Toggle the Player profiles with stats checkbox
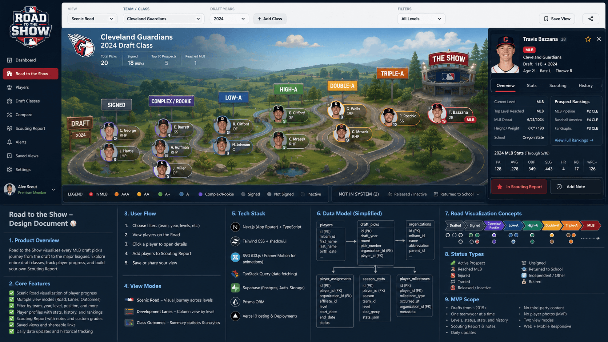 click(12, 312)
